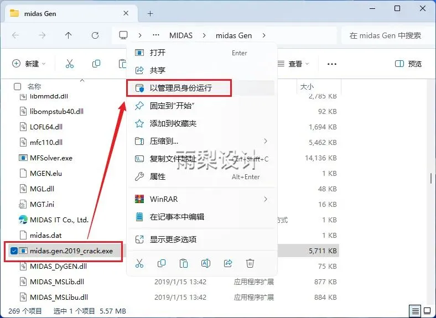
Task: Select the MIDAS_MSLibu.dll file
Action: pyautogui.click(x=59, y=297)
